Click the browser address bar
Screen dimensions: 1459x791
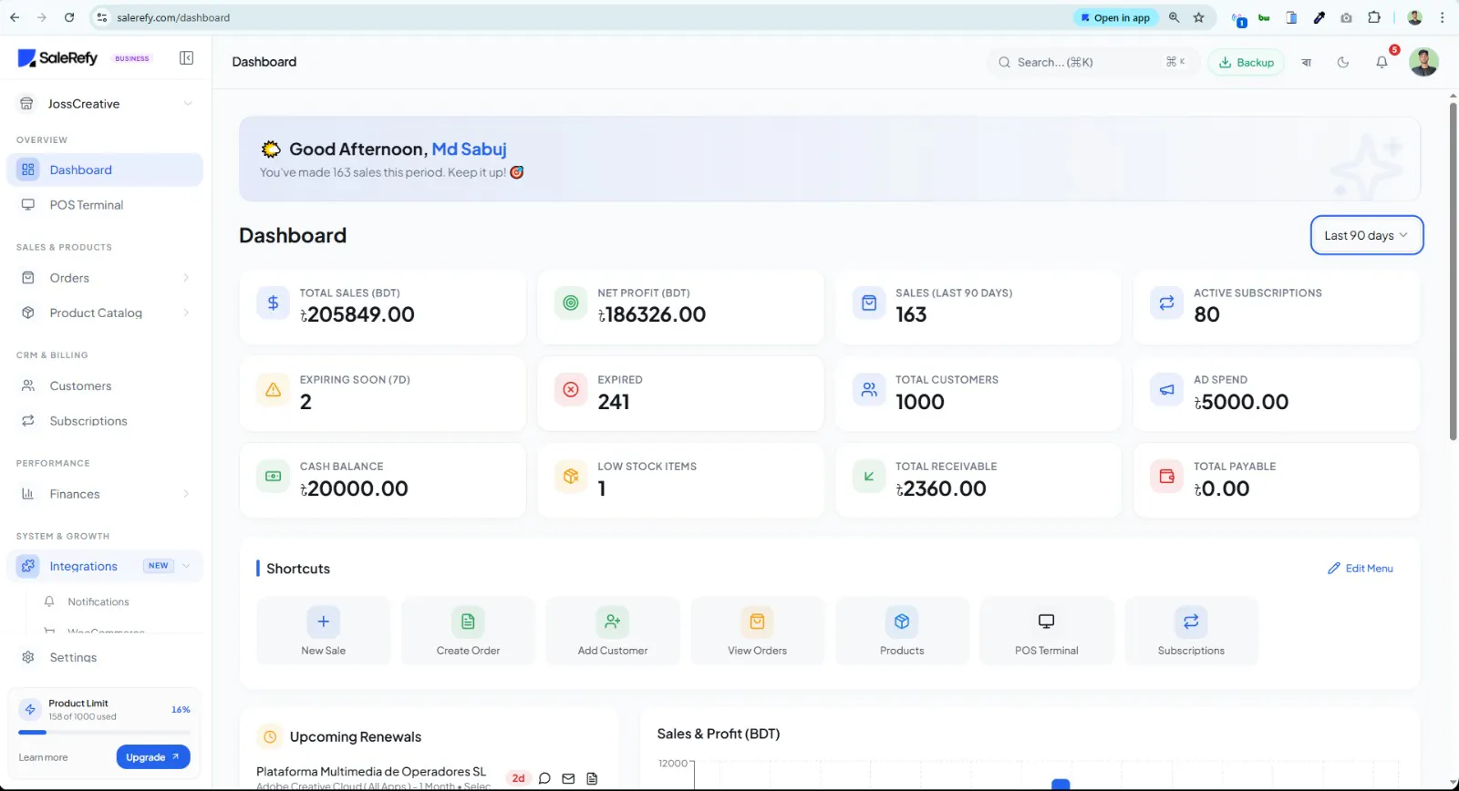pos(584,17)
